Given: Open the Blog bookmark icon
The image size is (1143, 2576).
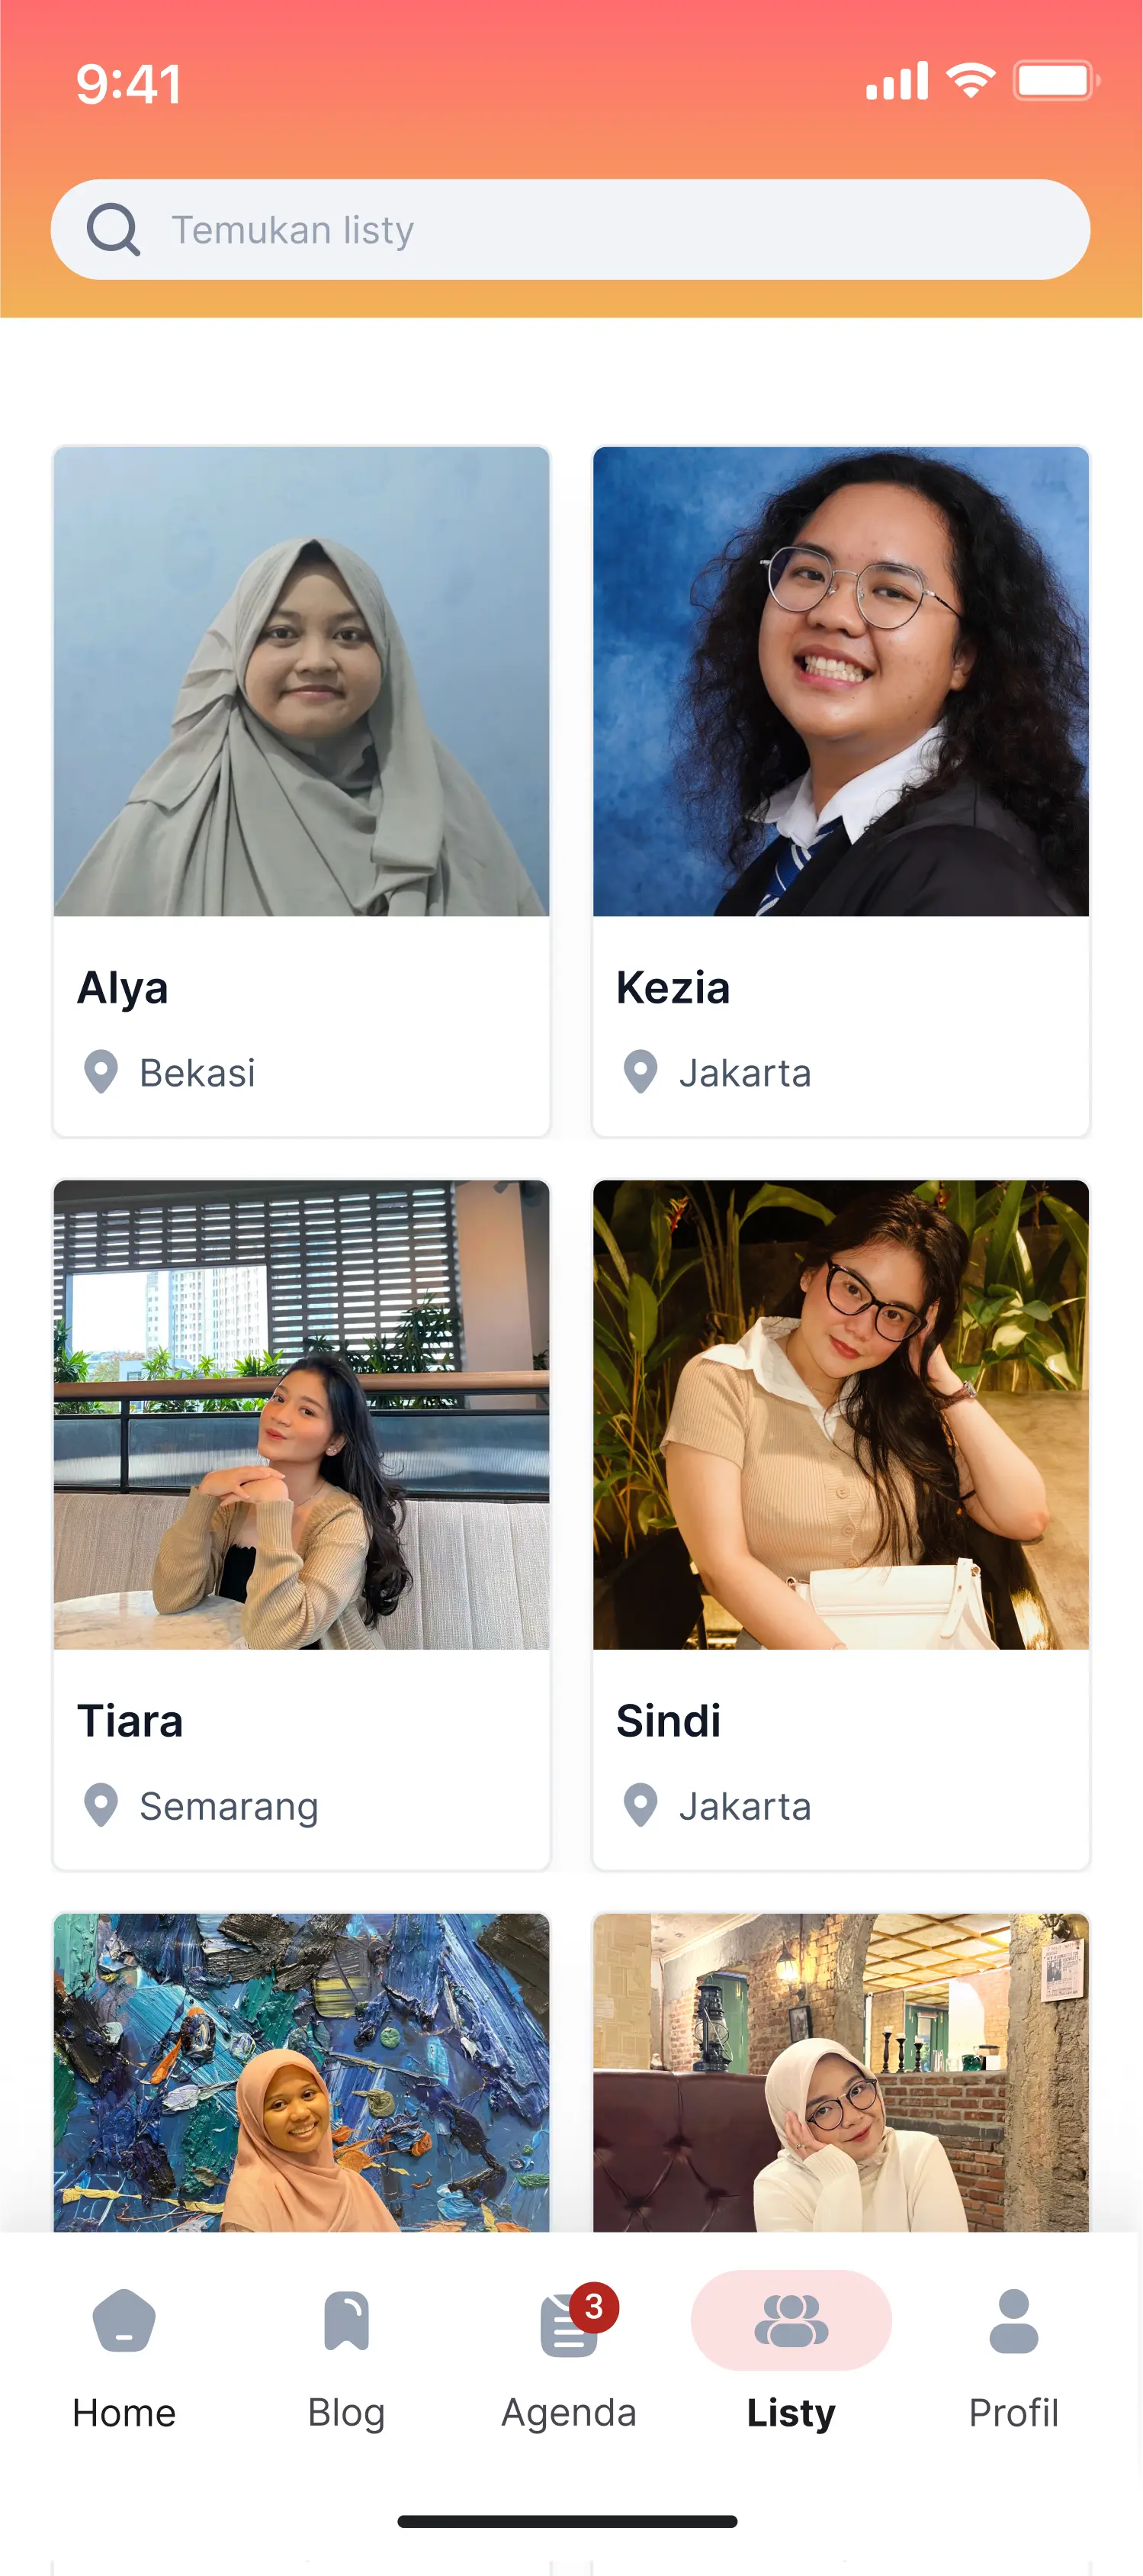Looking at the screenshot, I should click(x=347, y=2320).
